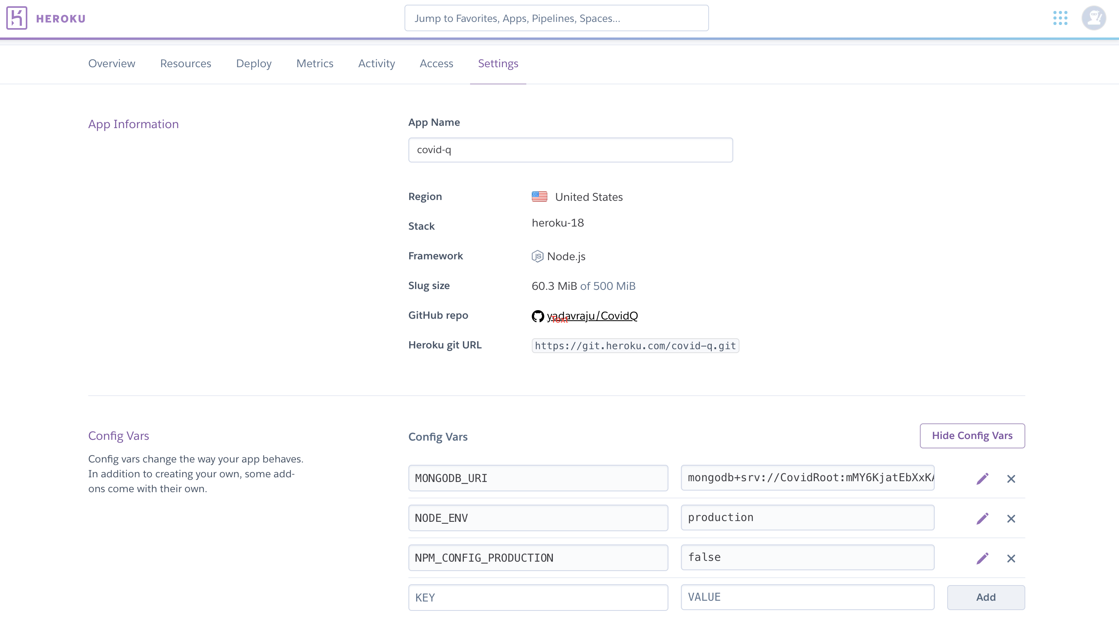Open the app launcher grid icon

[x=1060, y=18]
